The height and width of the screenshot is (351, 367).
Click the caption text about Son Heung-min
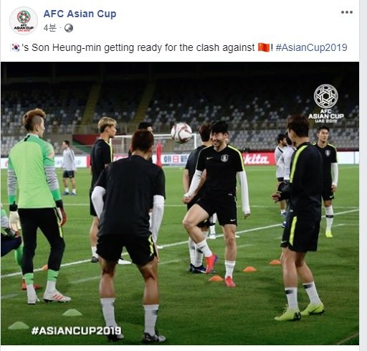(x=138, y=47)
